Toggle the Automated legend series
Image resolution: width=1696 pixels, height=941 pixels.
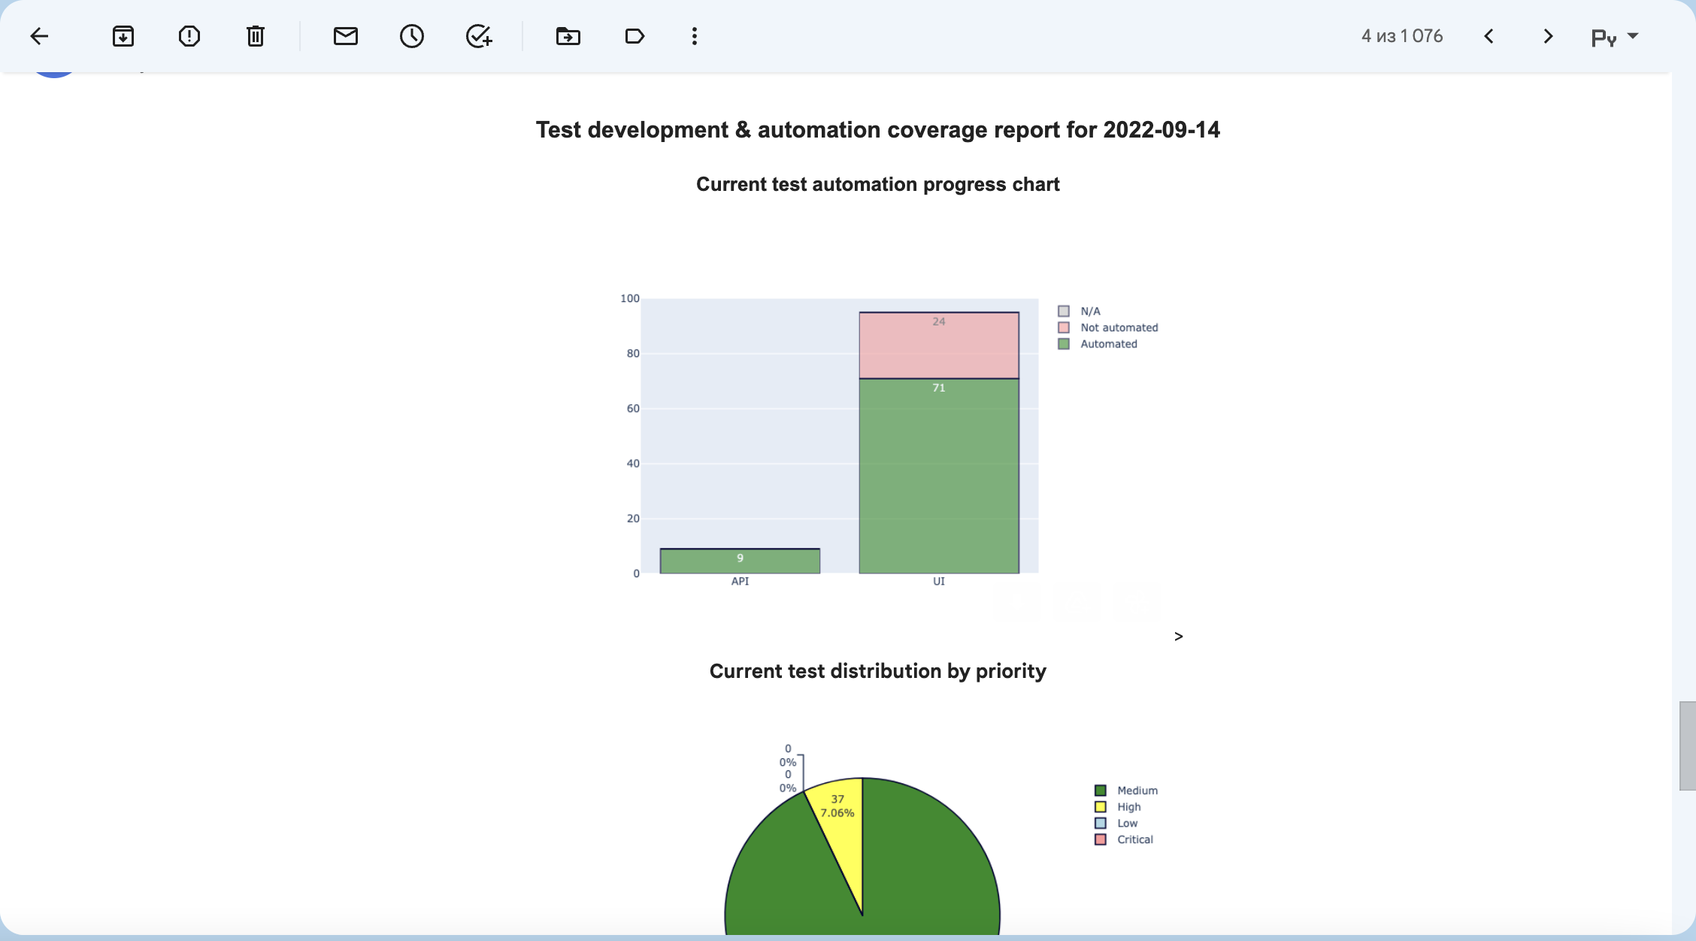point(1108,344)
